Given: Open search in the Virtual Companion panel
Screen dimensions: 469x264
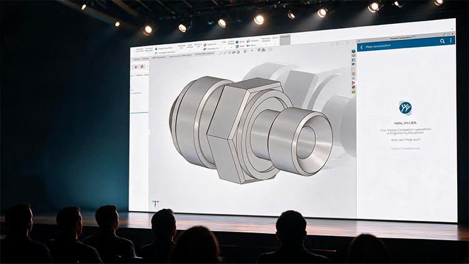Looking at the screenshot, I should click(442, 41).
